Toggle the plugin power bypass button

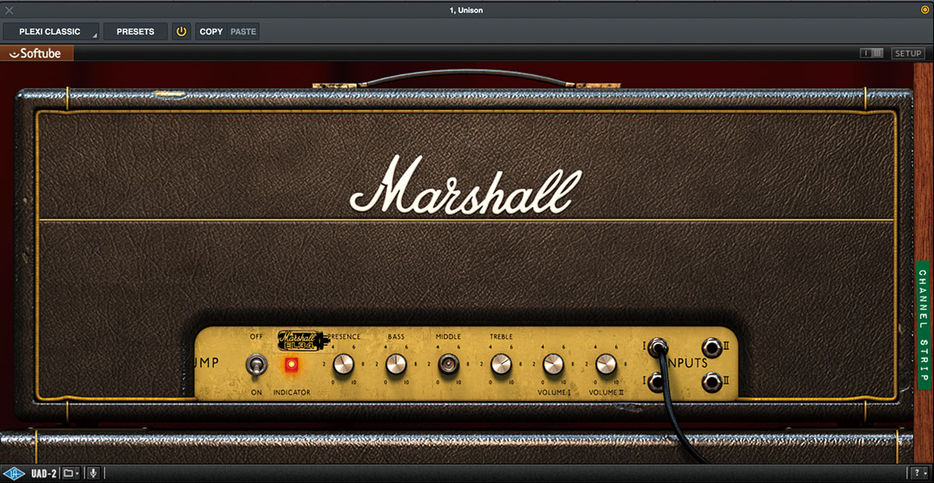pos(181,32)
